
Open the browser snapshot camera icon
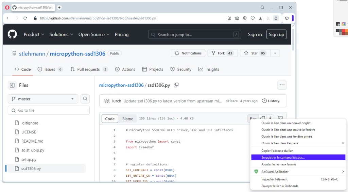coord(237,18)
